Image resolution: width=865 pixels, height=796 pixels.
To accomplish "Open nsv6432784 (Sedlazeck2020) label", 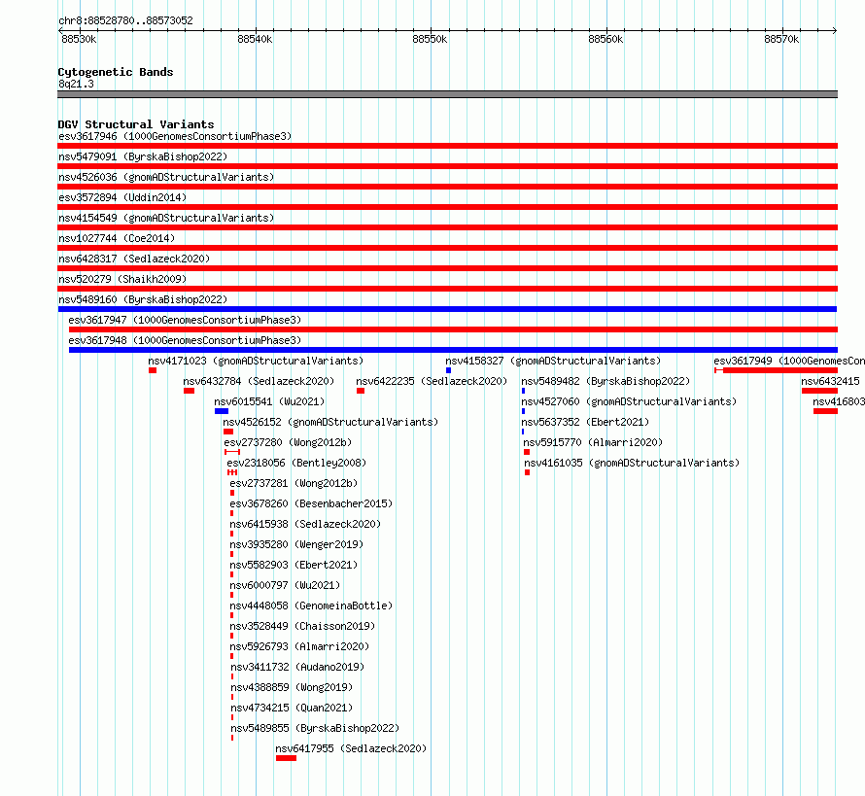I will coord(259,381).
